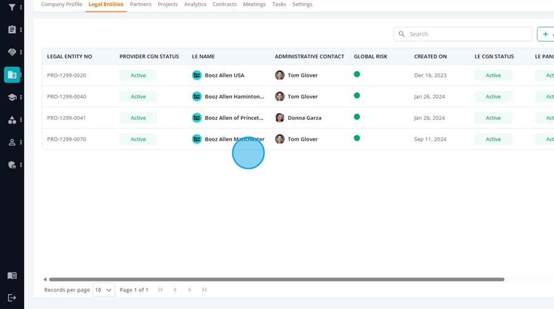Go to previous page arrow

coord(175,289)
